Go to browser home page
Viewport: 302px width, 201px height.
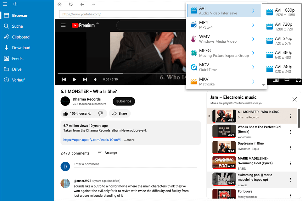[59, 4]
